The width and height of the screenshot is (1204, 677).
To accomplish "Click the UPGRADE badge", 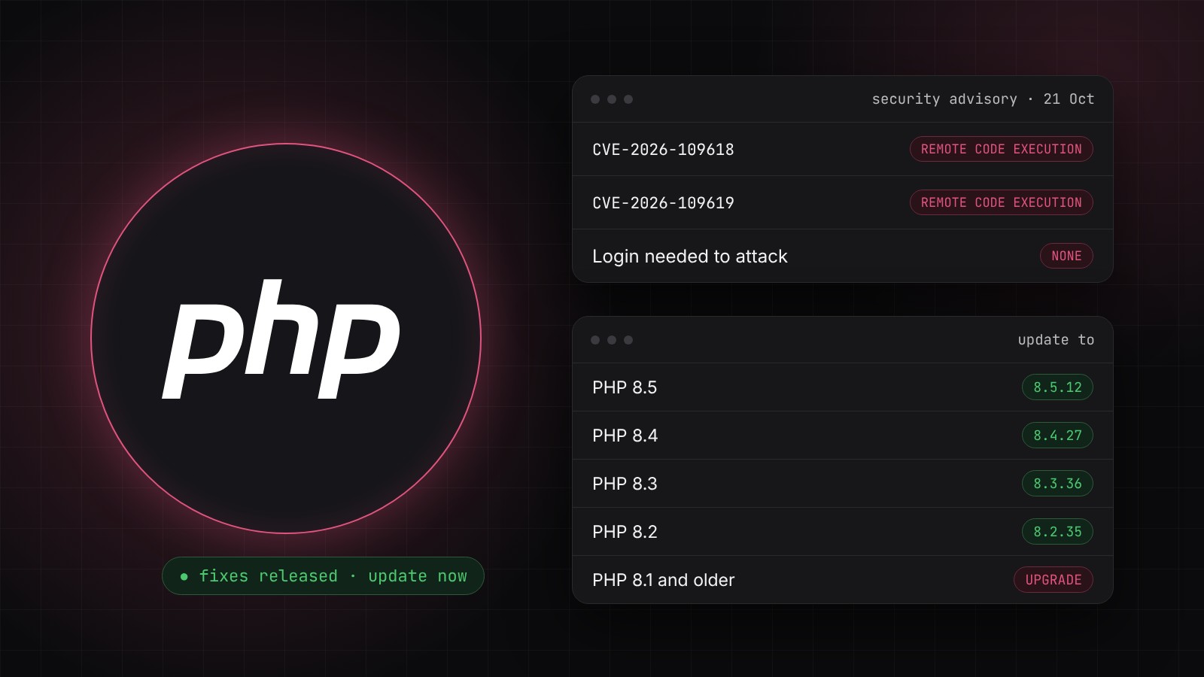I will coord(1053,580).
